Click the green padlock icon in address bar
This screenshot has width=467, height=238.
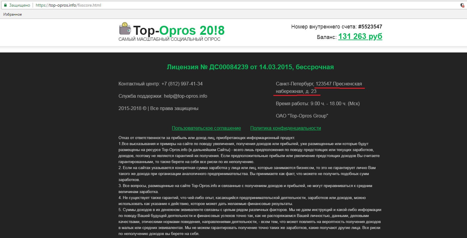(x=5, y=5)
